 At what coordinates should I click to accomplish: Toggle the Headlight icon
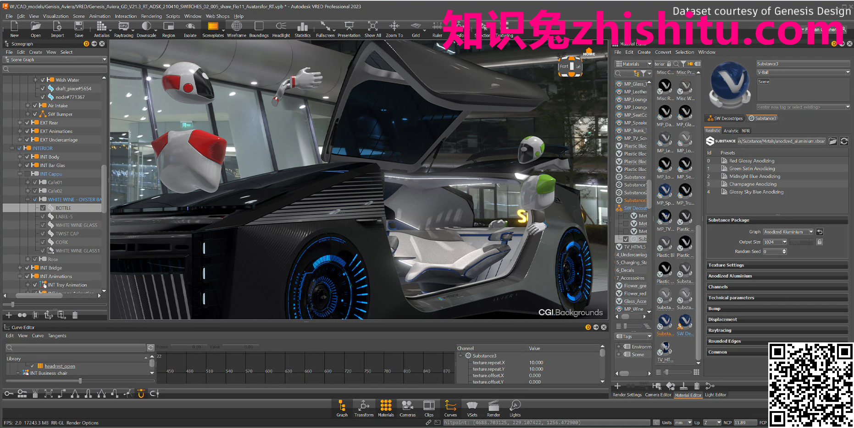281,29
